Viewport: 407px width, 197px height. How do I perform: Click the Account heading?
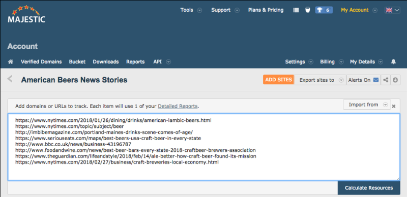tap(22, 46)
